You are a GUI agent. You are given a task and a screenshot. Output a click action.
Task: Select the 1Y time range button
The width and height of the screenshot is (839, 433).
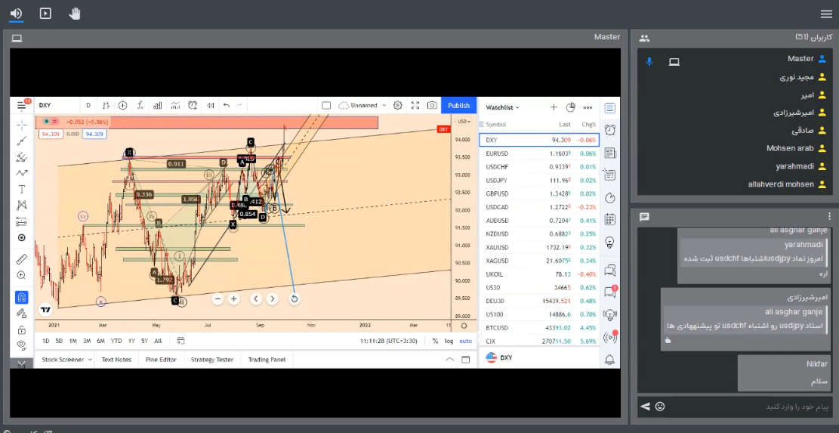131,341
